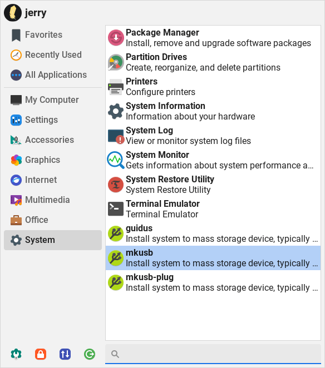The height and width of the screenshot is (368, 325).
Task: Click the Printers icon
Action: pyautogui.click(x=116, y=87)
